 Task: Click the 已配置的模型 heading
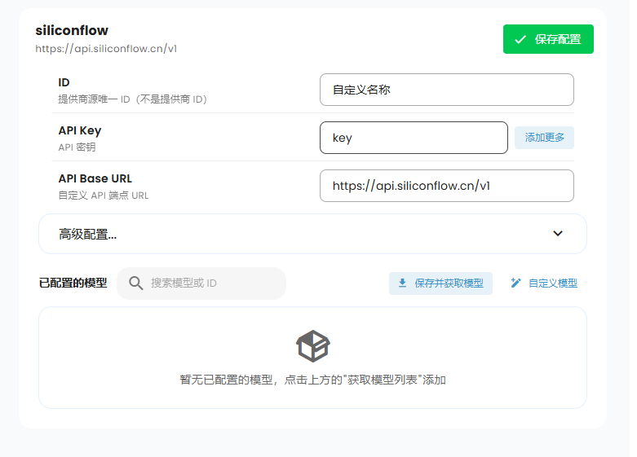(73, 283)
